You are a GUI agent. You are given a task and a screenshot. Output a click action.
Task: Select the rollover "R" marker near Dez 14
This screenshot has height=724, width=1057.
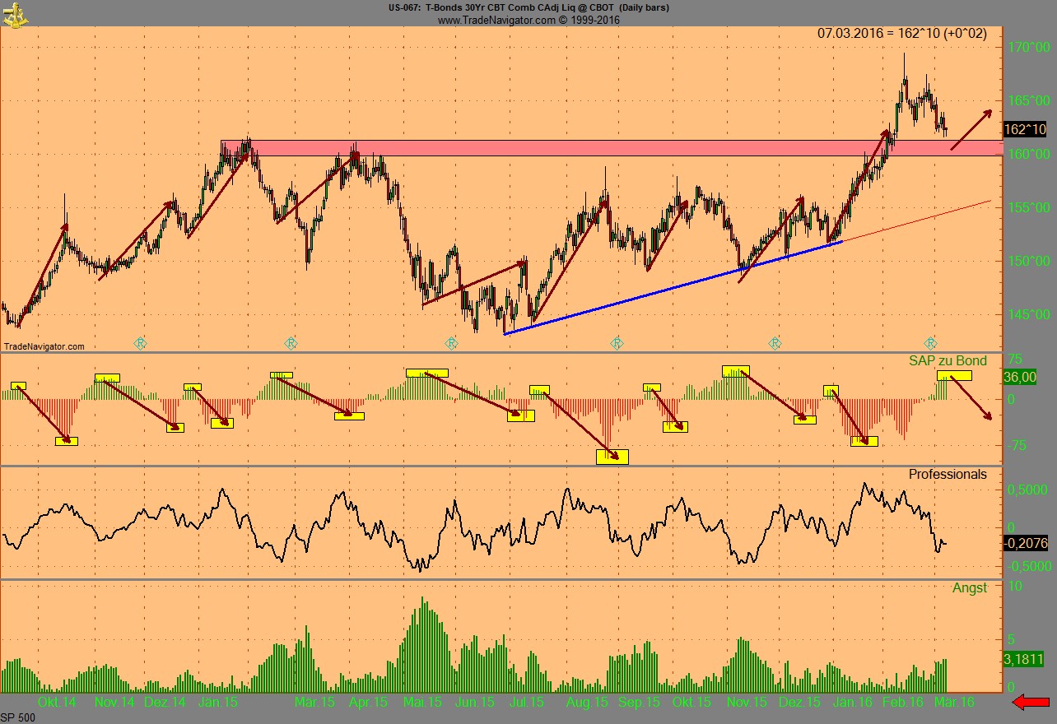[x=142, y=342]
